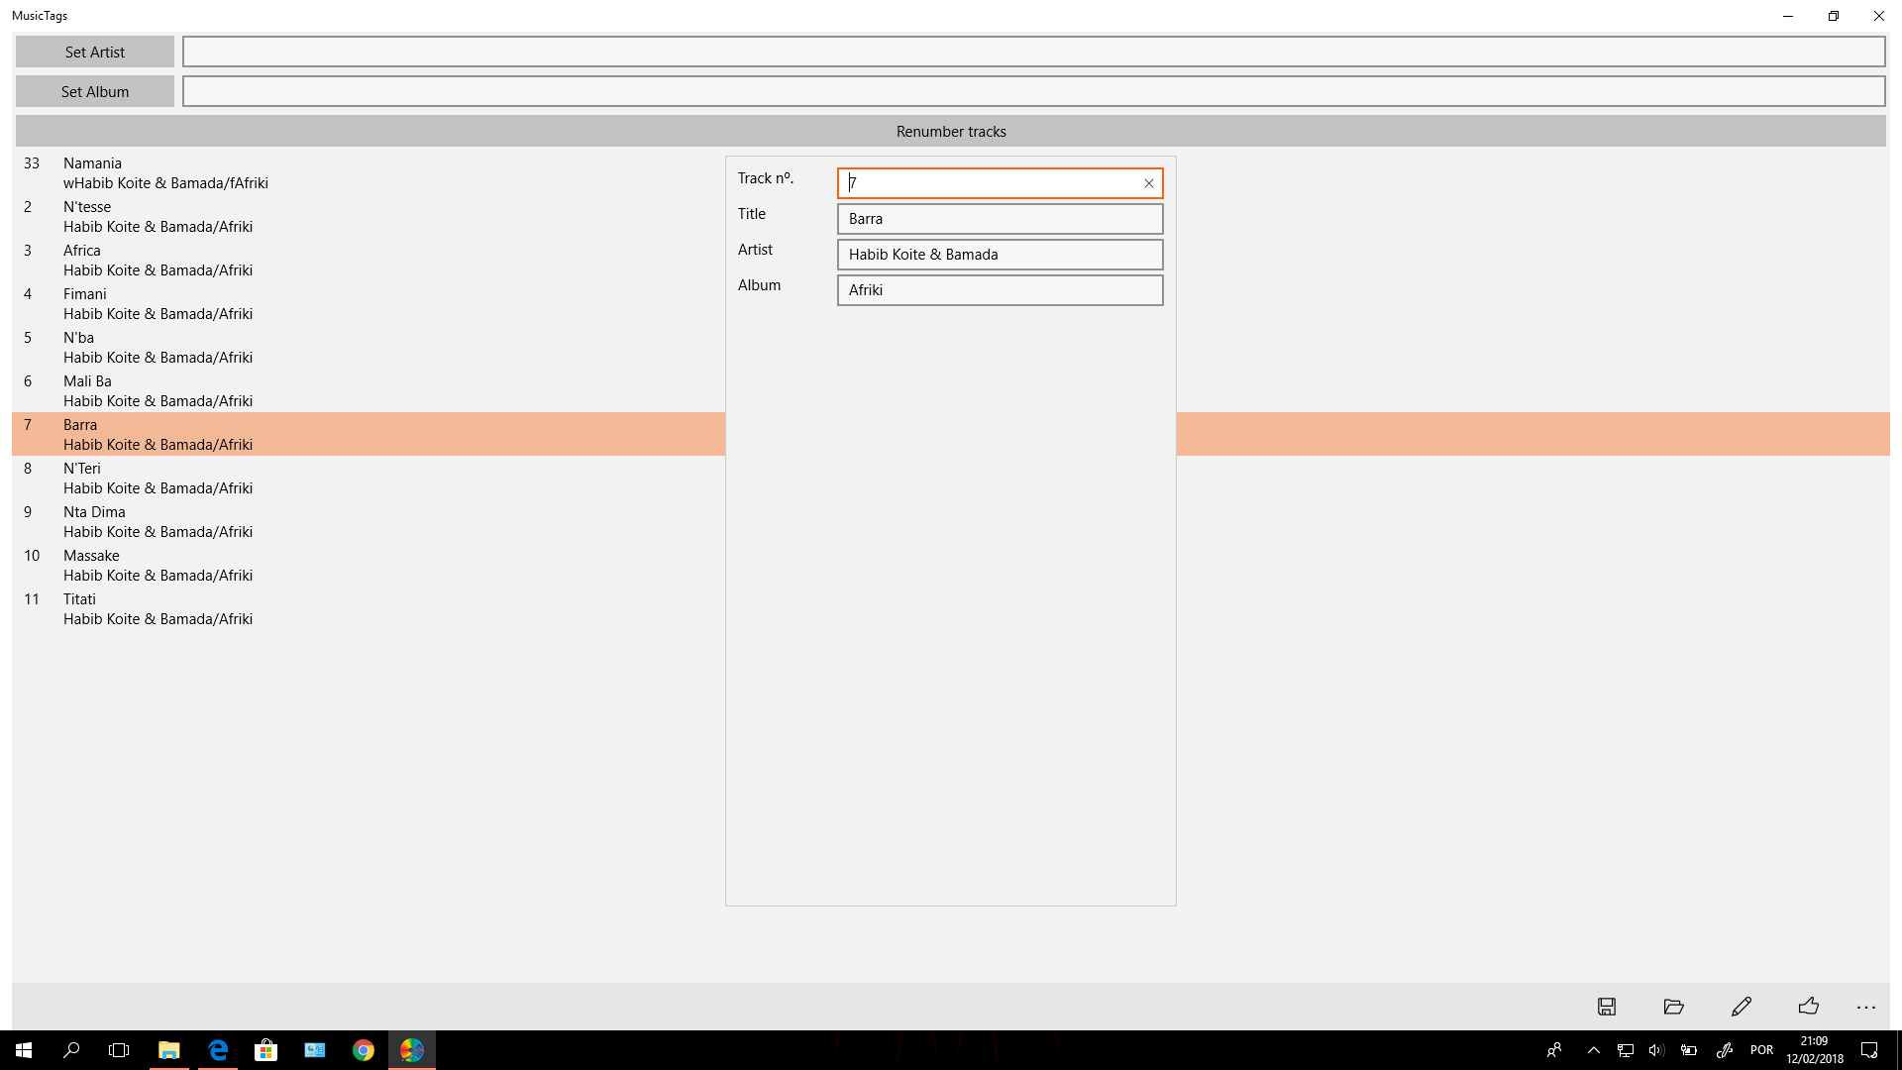
Task: Click the Edit pencil icon
Action: (1742, 1007)
